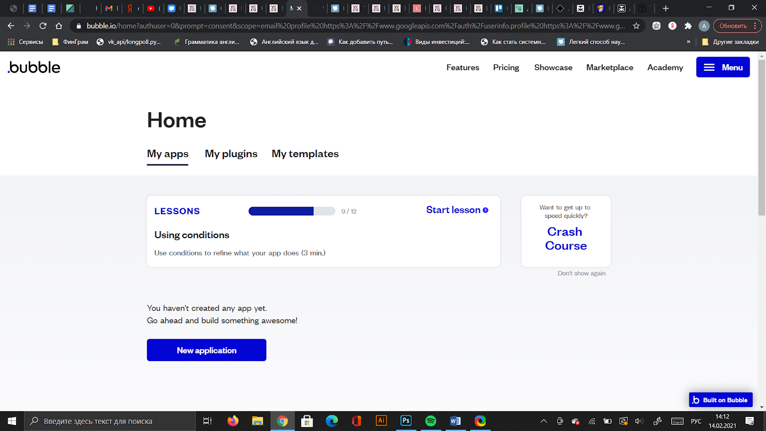The image size is (766, 431).
Task: Dismiss with Don't show again
Action: (x=582, y=273)
